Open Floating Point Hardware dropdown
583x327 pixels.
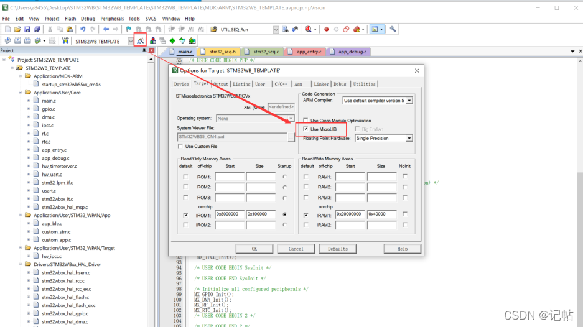tap(409, 138)
